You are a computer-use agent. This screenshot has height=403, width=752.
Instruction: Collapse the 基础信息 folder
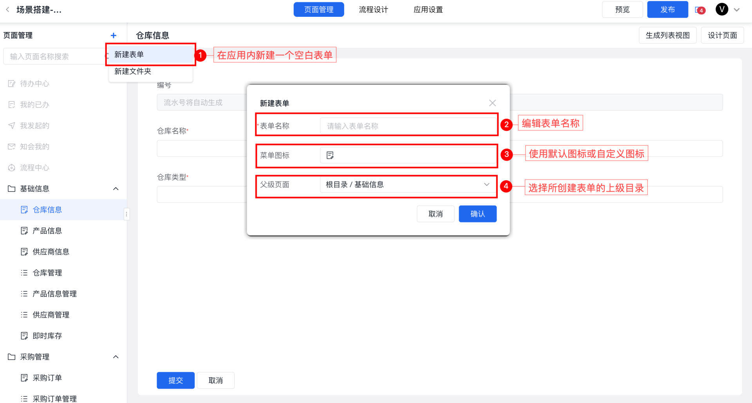point(116,189)
